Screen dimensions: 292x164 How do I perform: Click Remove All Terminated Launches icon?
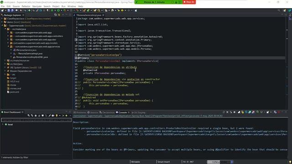(x=231, y=112)
